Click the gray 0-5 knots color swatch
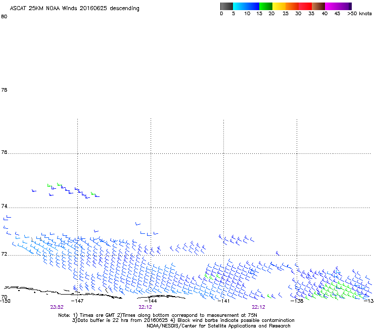Image resolution: width=374 pixels, height=329 pixels. 226,6
